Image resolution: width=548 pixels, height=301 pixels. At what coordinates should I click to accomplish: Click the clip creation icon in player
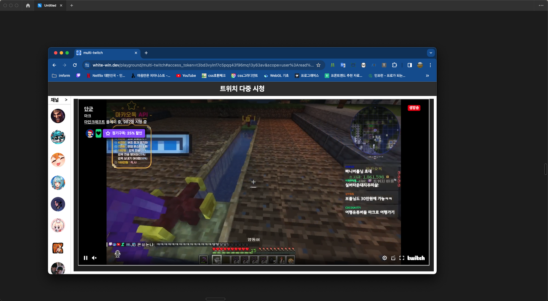click(x=393, y=258)
